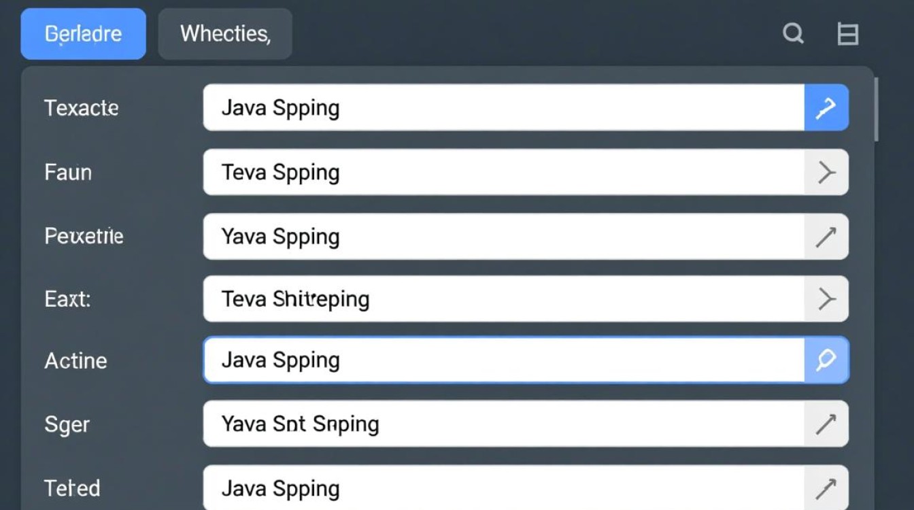Expand the Eaxt row chevron
914x510 pixels.
coord(826,299)
